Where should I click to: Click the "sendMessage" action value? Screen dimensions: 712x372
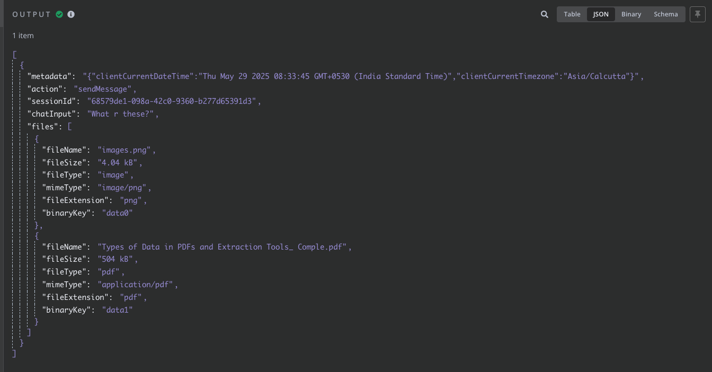point(105,89)
